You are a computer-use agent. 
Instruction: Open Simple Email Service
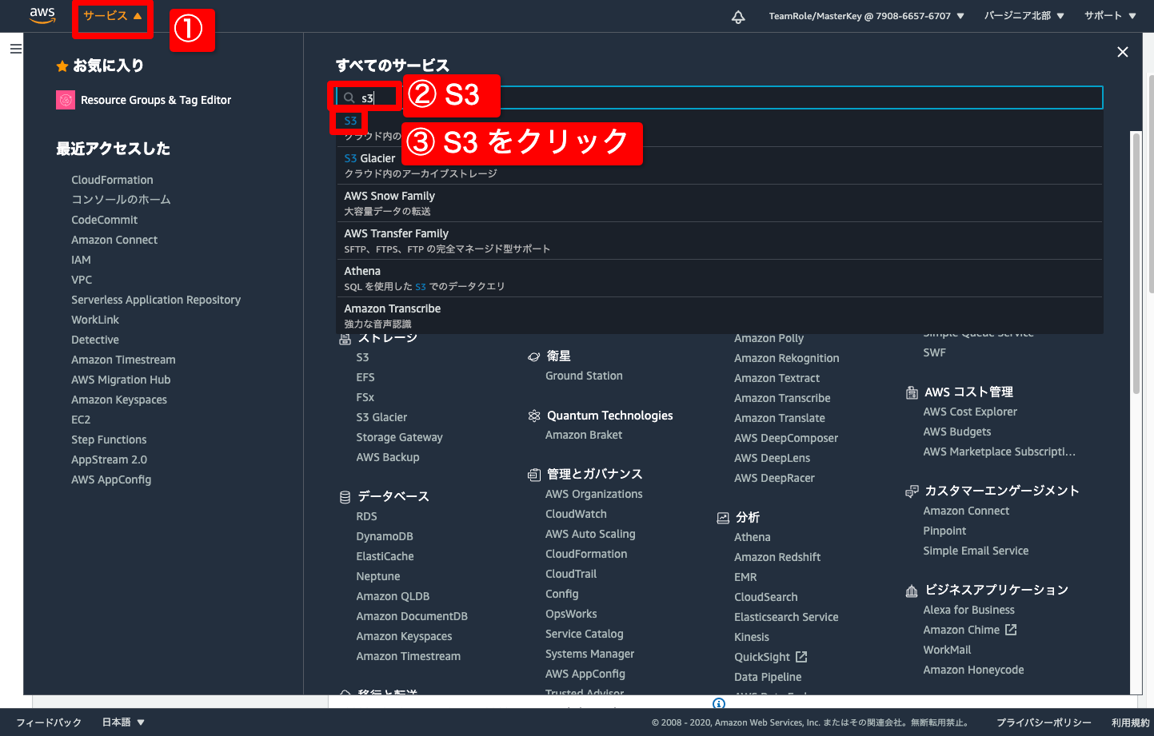[976, 551]
